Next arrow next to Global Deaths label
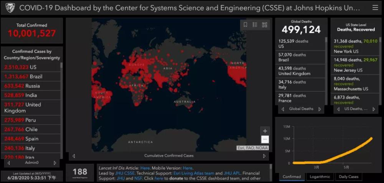The width and height of the screenshot is (384, 183). pyautogui.click(x=319, y=109)
